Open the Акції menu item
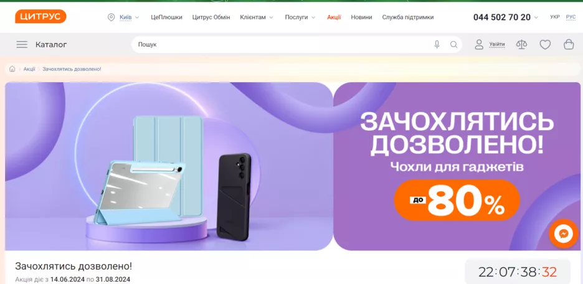583x284 pixels. [x=334, y=17]
